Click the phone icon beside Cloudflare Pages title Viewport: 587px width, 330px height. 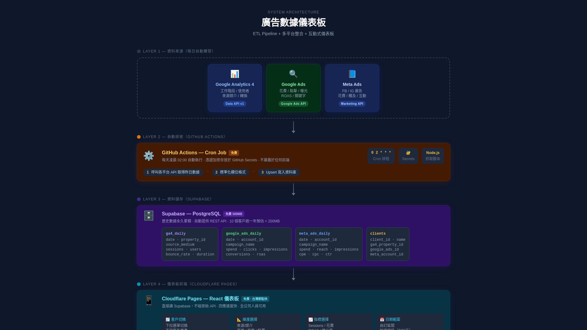149,301
